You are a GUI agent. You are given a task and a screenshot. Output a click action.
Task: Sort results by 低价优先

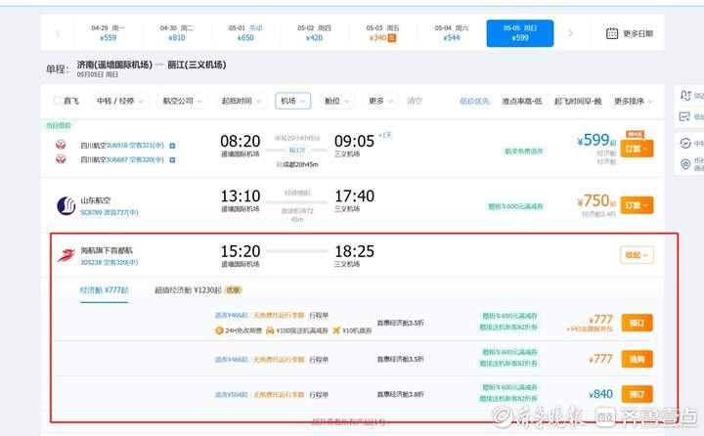coord(474,101)
